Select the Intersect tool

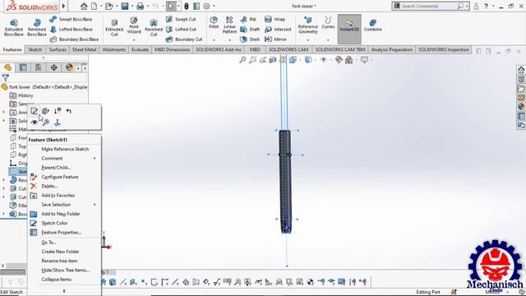(x=278, y=30)
